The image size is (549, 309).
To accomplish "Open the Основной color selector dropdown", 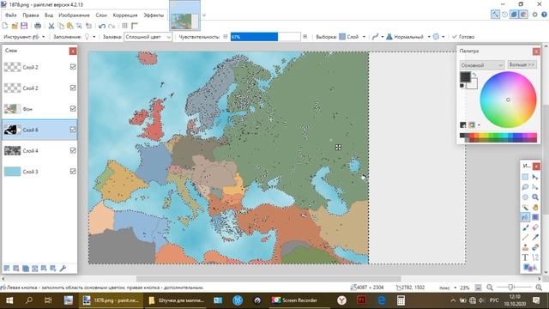I will [x=482, y=65].
